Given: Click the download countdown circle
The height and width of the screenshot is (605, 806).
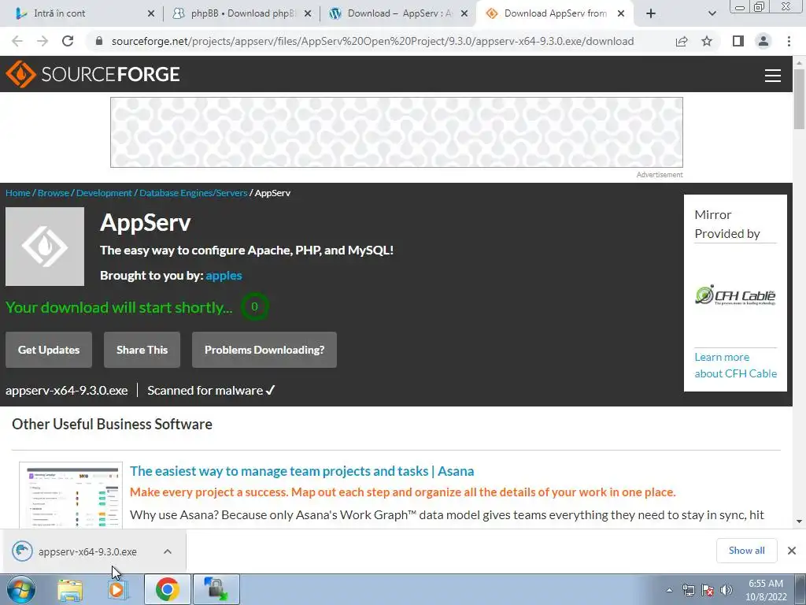Looking at the screenshot, I should point(254,306).
